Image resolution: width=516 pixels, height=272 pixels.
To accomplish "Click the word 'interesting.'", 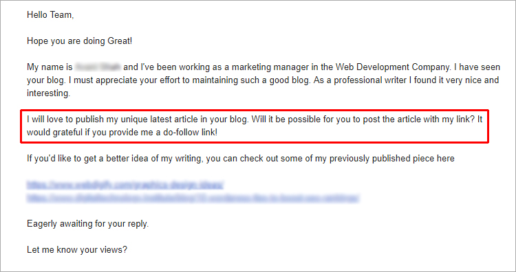I will click(x=49, y=93).
